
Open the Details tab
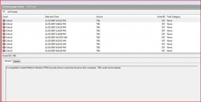point(17,61)
